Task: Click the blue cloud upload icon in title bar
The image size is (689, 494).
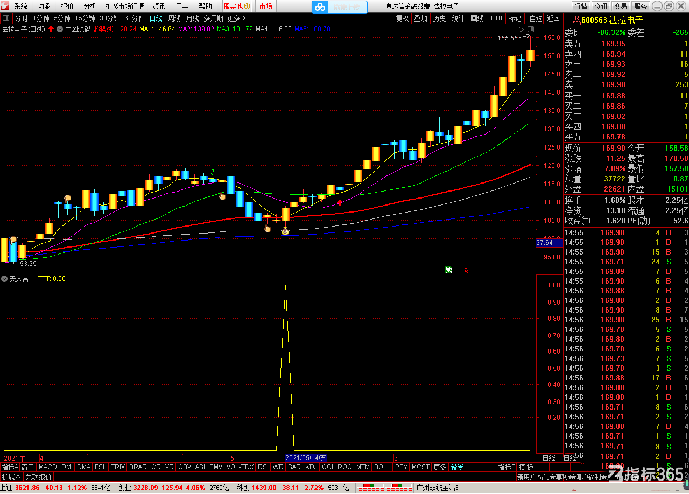Action: point(320,7)
